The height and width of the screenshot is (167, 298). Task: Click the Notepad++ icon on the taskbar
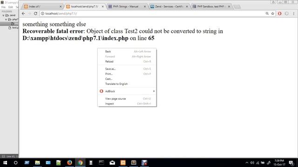coord(59,163)
